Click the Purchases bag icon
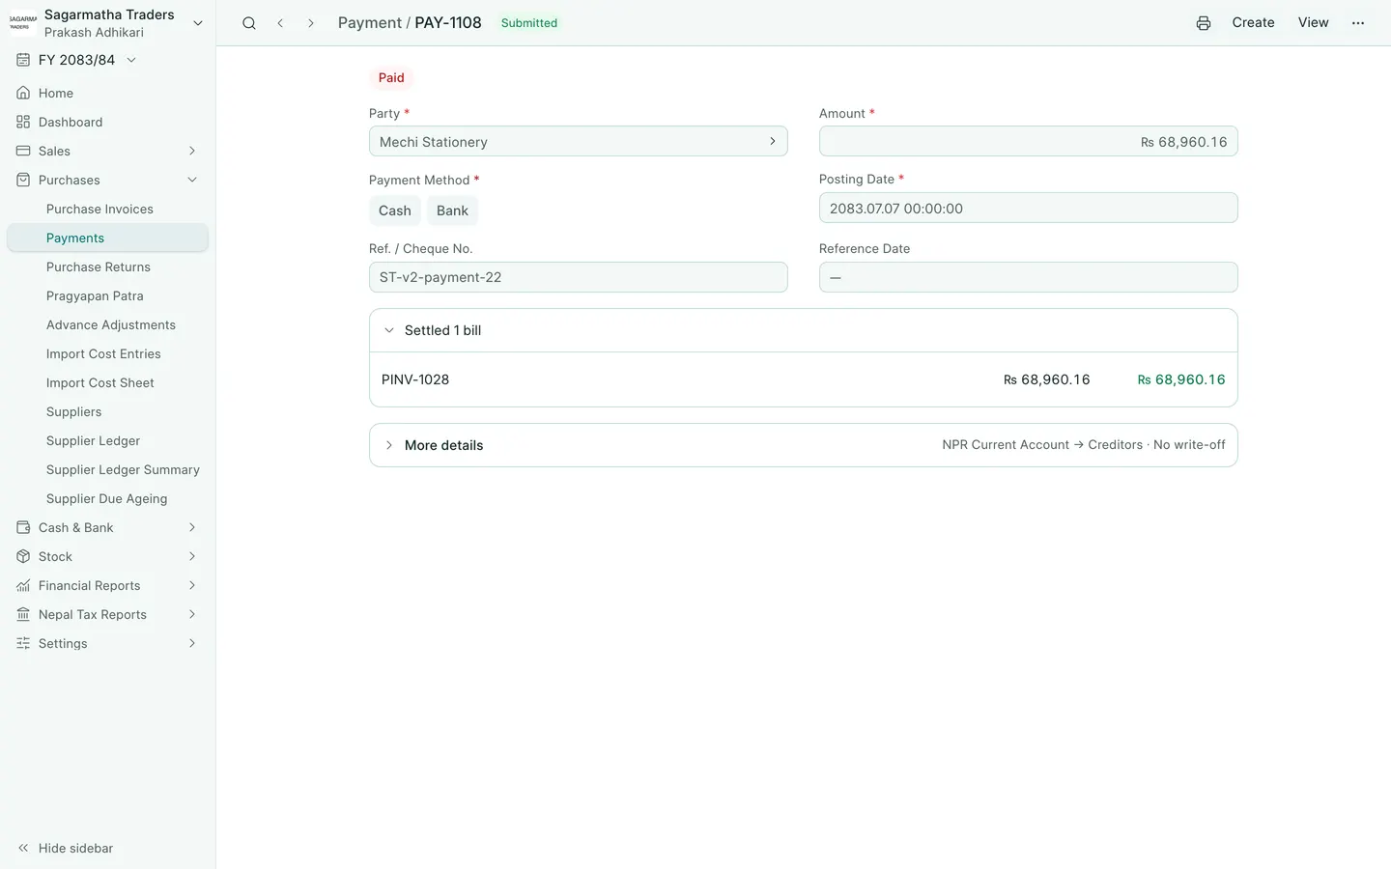The image size is (1391, 869). coord(23,181)
